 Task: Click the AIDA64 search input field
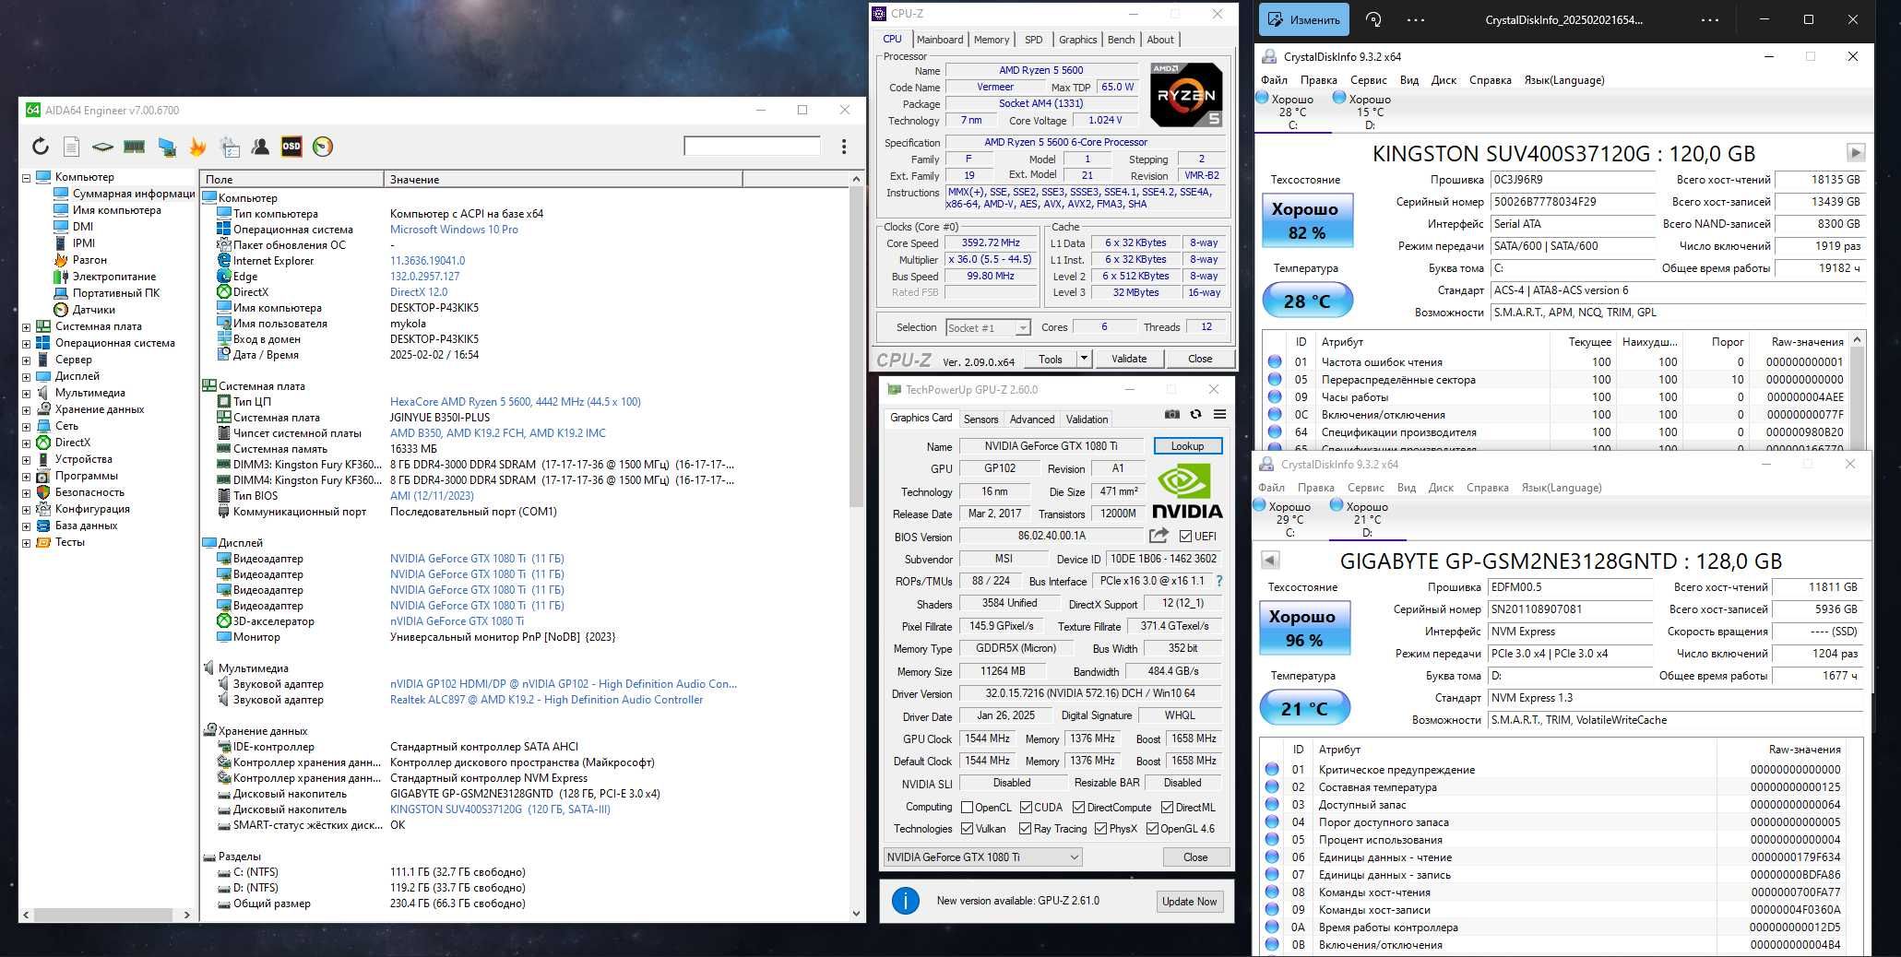coord(752,146)
